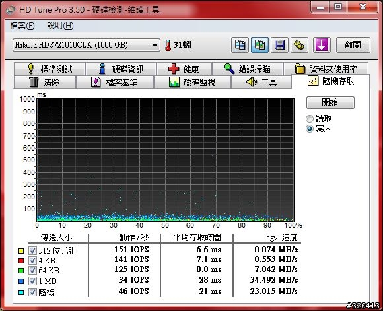Click the copy screenshot to clipboard icon
This screenshot has width=383, height=311.
pos(260,45)
